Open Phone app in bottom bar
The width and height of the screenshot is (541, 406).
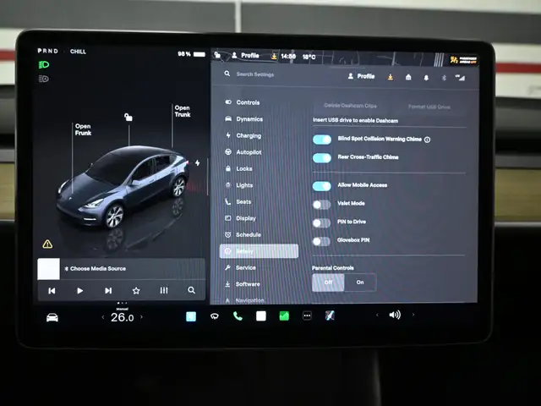pyautogui.click(x=238, y=315)
